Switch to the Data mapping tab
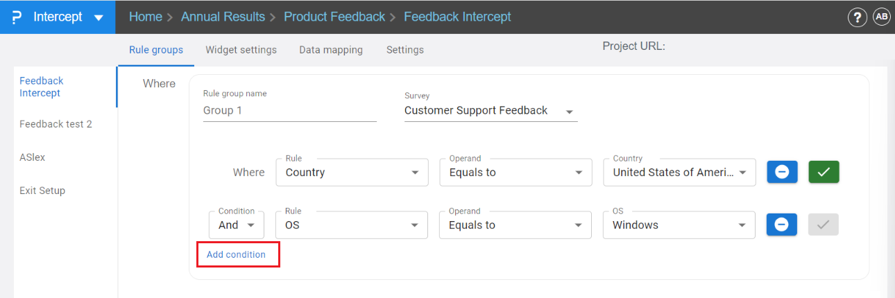This screenshot has height=298, width=895. pyautogui.click(x=331, y=50)
